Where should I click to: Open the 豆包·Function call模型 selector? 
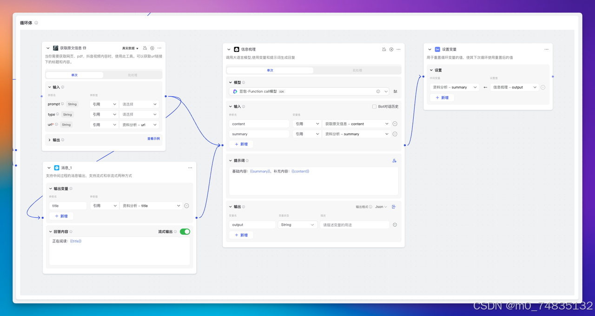309,92
